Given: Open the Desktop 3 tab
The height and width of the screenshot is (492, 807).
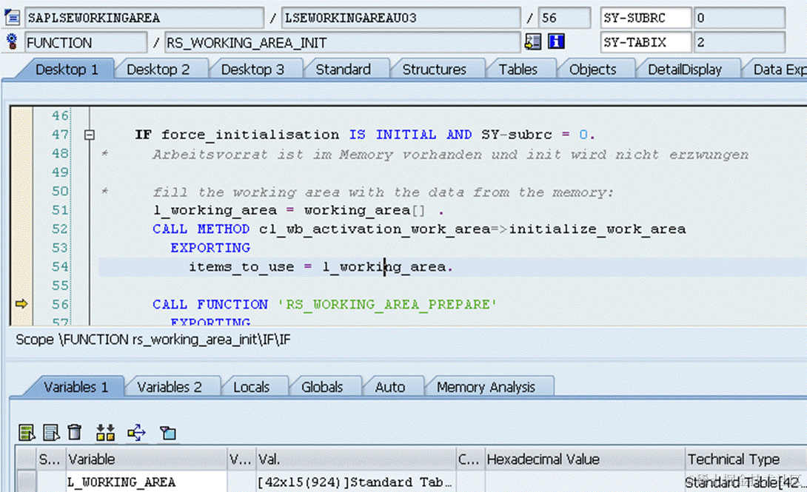Looking at the screenshot, I should (x=252, y=70).
